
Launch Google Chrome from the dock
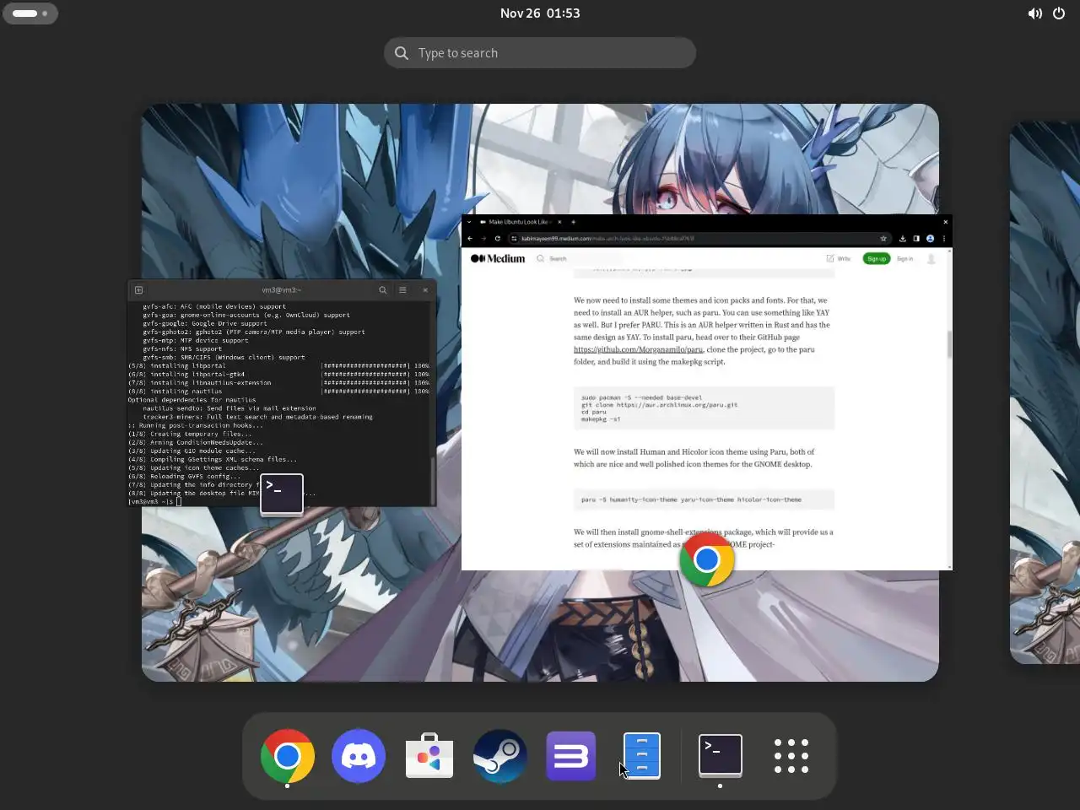coord(288,756)
